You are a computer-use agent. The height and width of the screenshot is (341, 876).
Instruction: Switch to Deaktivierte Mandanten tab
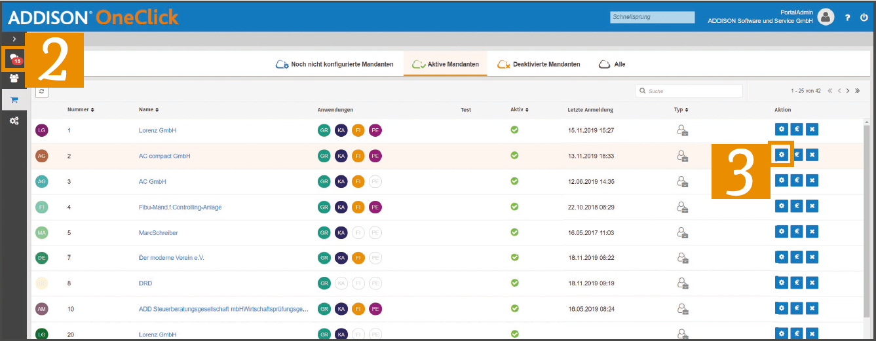(x=539, y=64)
